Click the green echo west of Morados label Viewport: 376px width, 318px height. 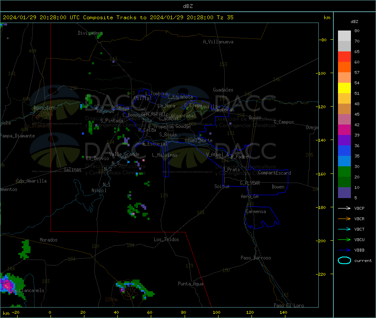tap(25, 249)
